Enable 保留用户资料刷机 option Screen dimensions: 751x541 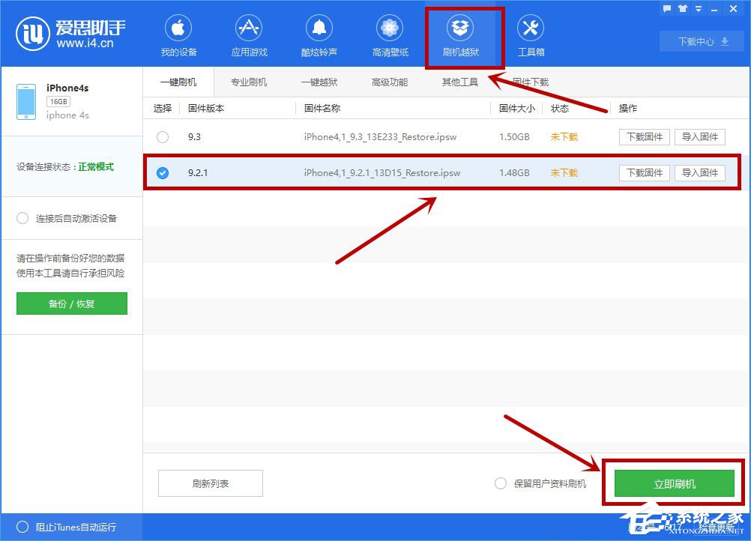click(x=501, y=483)
